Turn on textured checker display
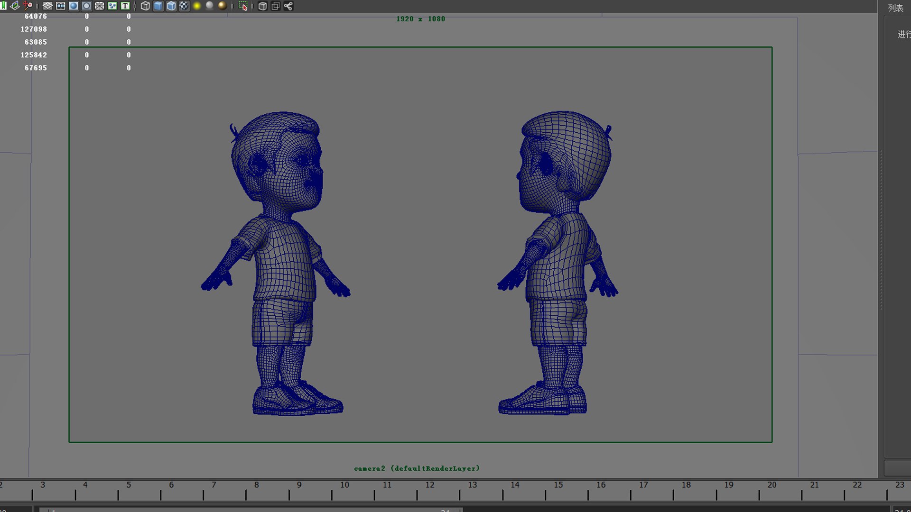Viewport: 911px width, 512px height. pos(184,6)
